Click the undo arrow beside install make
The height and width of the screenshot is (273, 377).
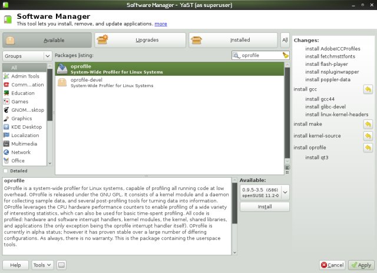[x=368, y=124]
